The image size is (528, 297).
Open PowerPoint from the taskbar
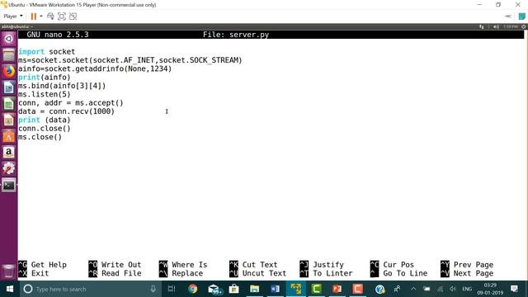click(x=337, y=289)
